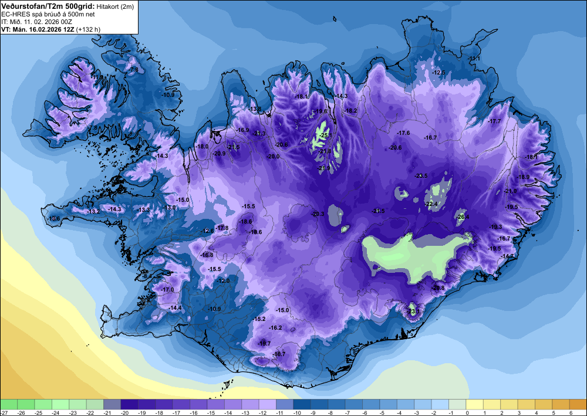Click the legend swatch between -21 and -20
The width and height of the screenshot is (587, 416).
(x=112, y=404)
